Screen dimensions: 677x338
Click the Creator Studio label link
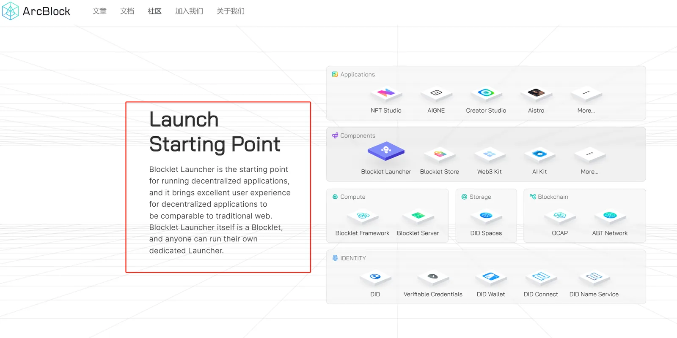click(x=486, y=111)
